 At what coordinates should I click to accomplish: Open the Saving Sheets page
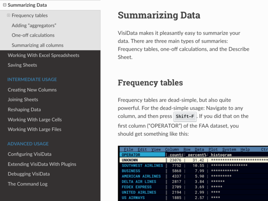coord(22,65)
